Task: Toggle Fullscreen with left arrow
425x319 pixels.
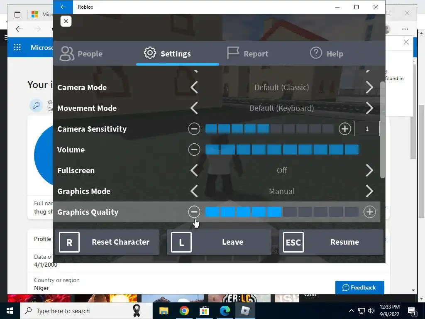Action: (x=194, y=170)
